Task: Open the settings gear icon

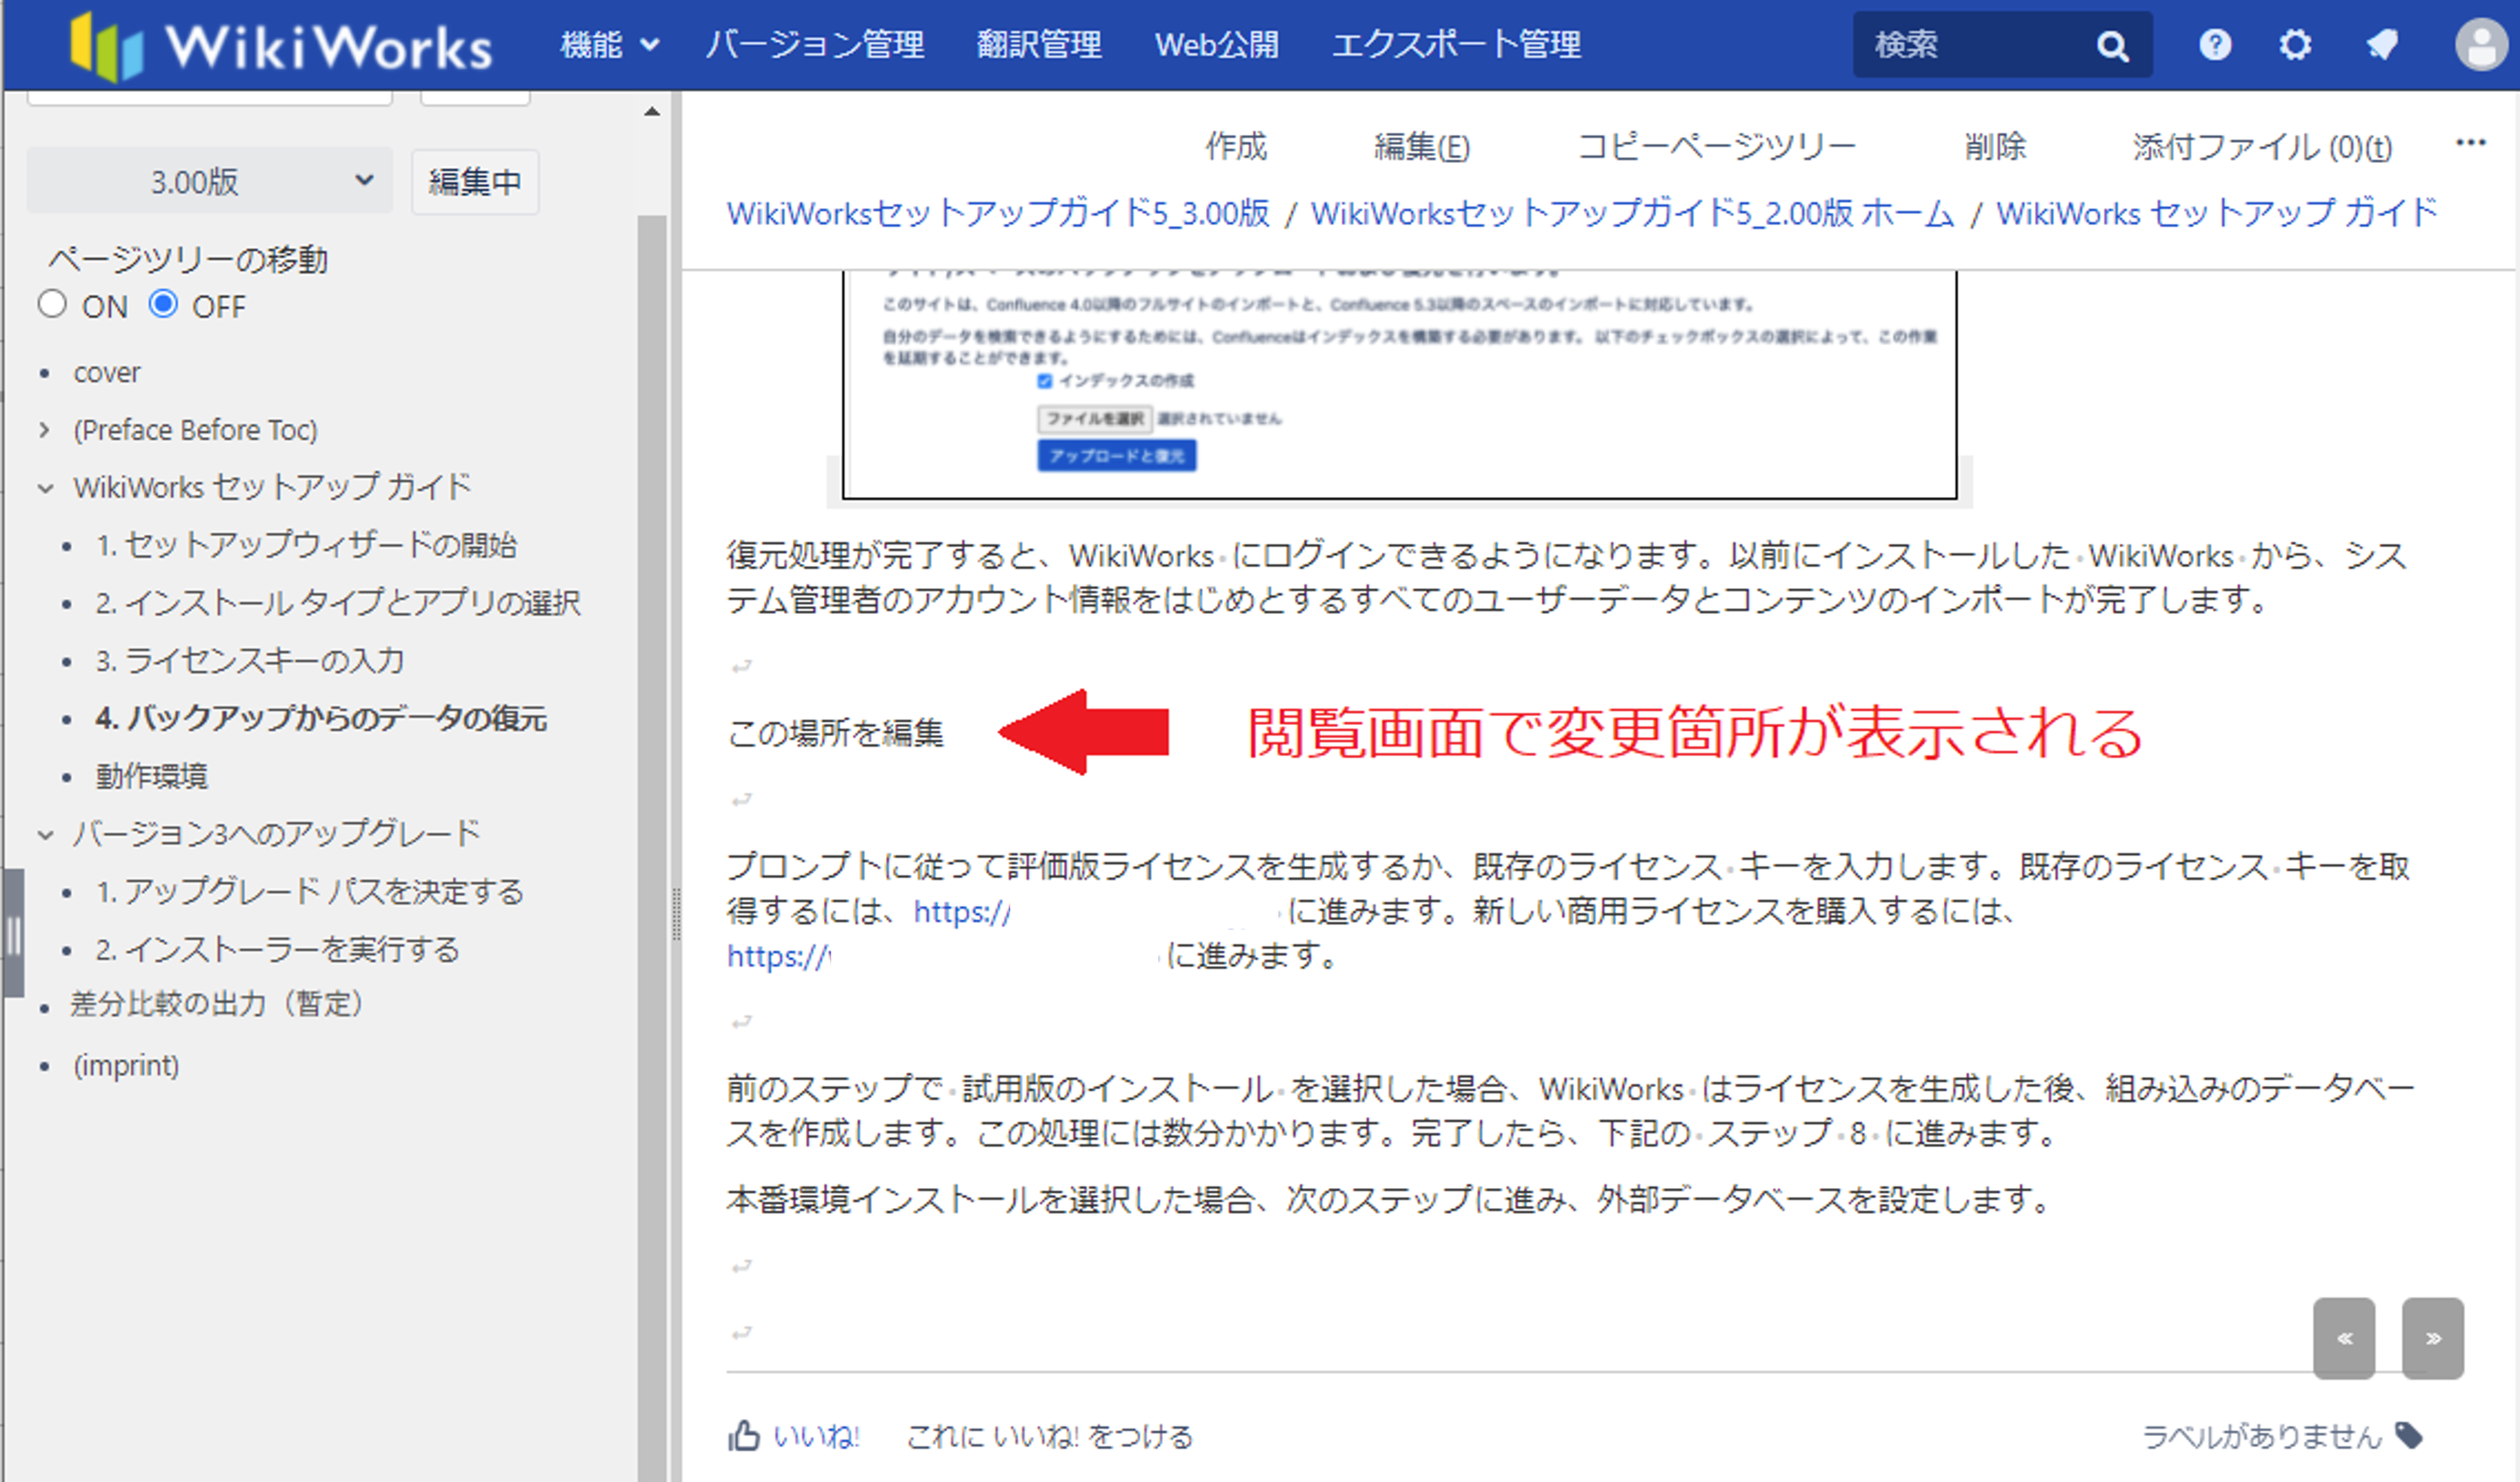Action: (x=2295, y=45)
